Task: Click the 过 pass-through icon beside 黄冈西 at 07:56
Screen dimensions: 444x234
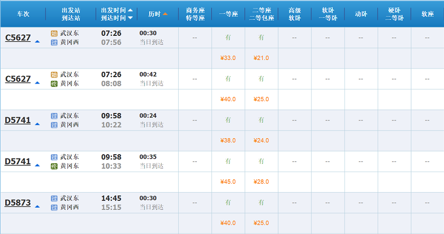Action: (54, 42)
